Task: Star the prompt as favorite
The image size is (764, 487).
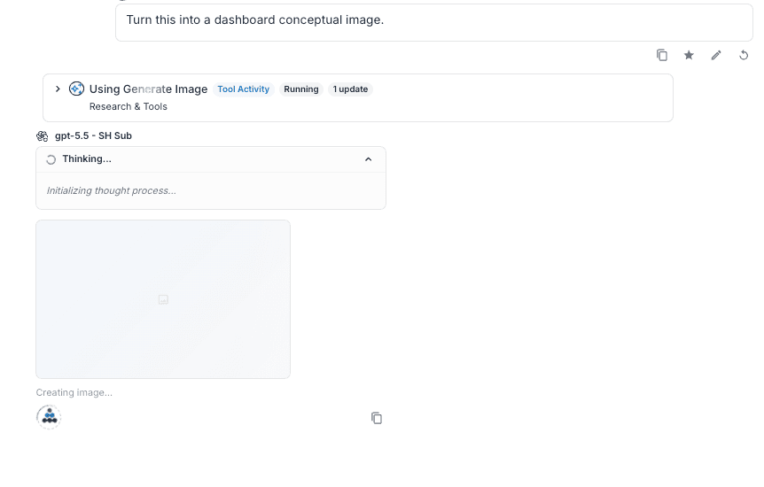Action: click(689, 55)
